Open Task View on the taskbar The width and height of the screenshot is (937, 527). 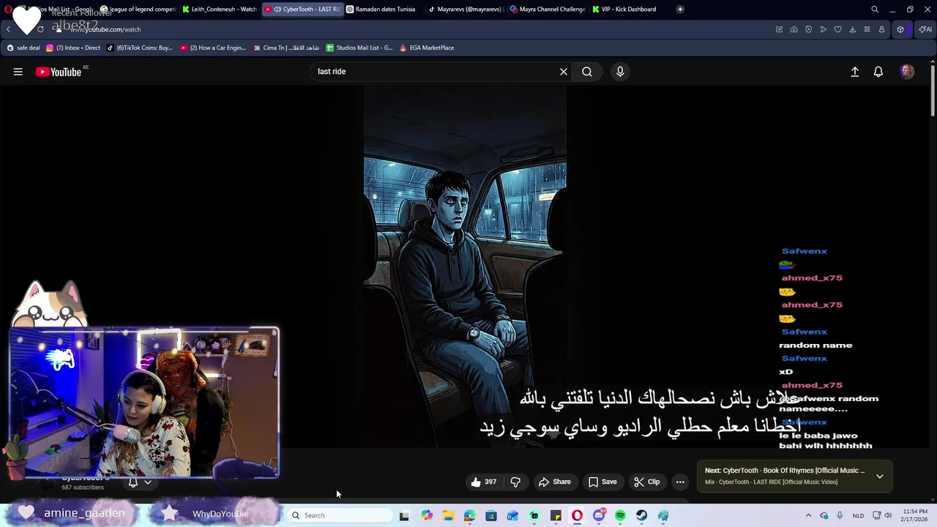click(404, 515)
